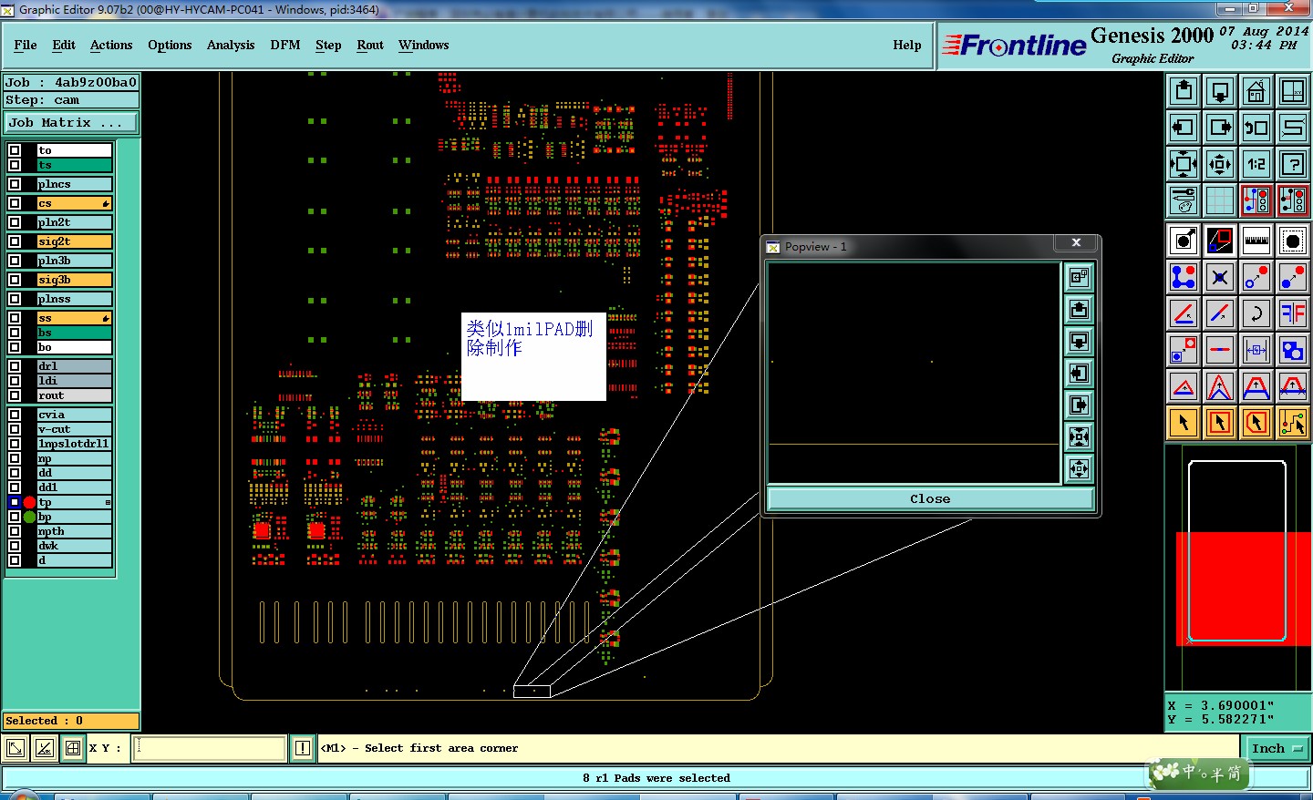Image resolution: width=1313 pixels, height=800 pixels.
Task: Click the green color dot of bp layer
Action: pos(29,517)
